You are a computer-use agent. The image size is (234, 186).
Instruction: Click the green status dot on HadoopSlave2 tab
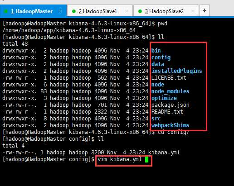[140, 11]
